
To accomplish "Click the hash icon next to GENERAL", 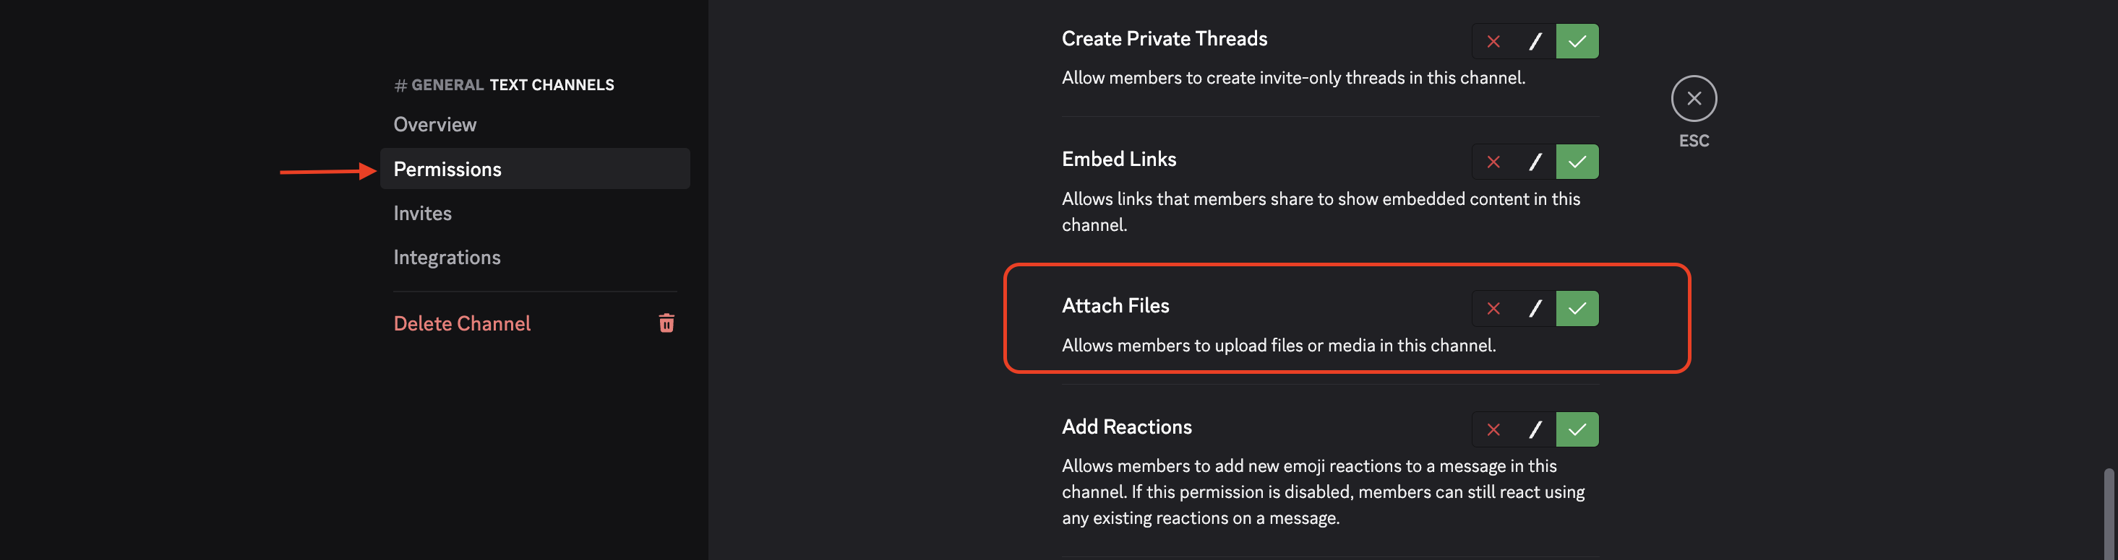I will pos(400,84).
